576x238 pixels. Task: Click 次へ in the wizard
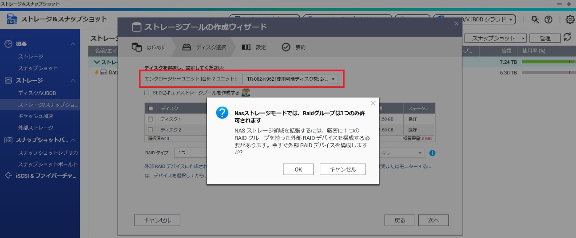[x=433, y=220]
